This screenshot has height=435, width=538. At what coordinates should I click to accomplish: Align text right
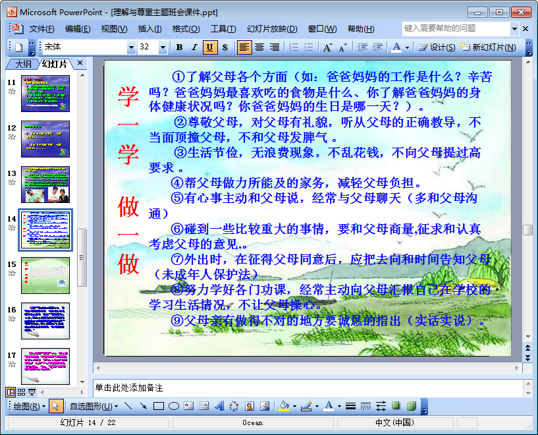(x=275, y=47)
